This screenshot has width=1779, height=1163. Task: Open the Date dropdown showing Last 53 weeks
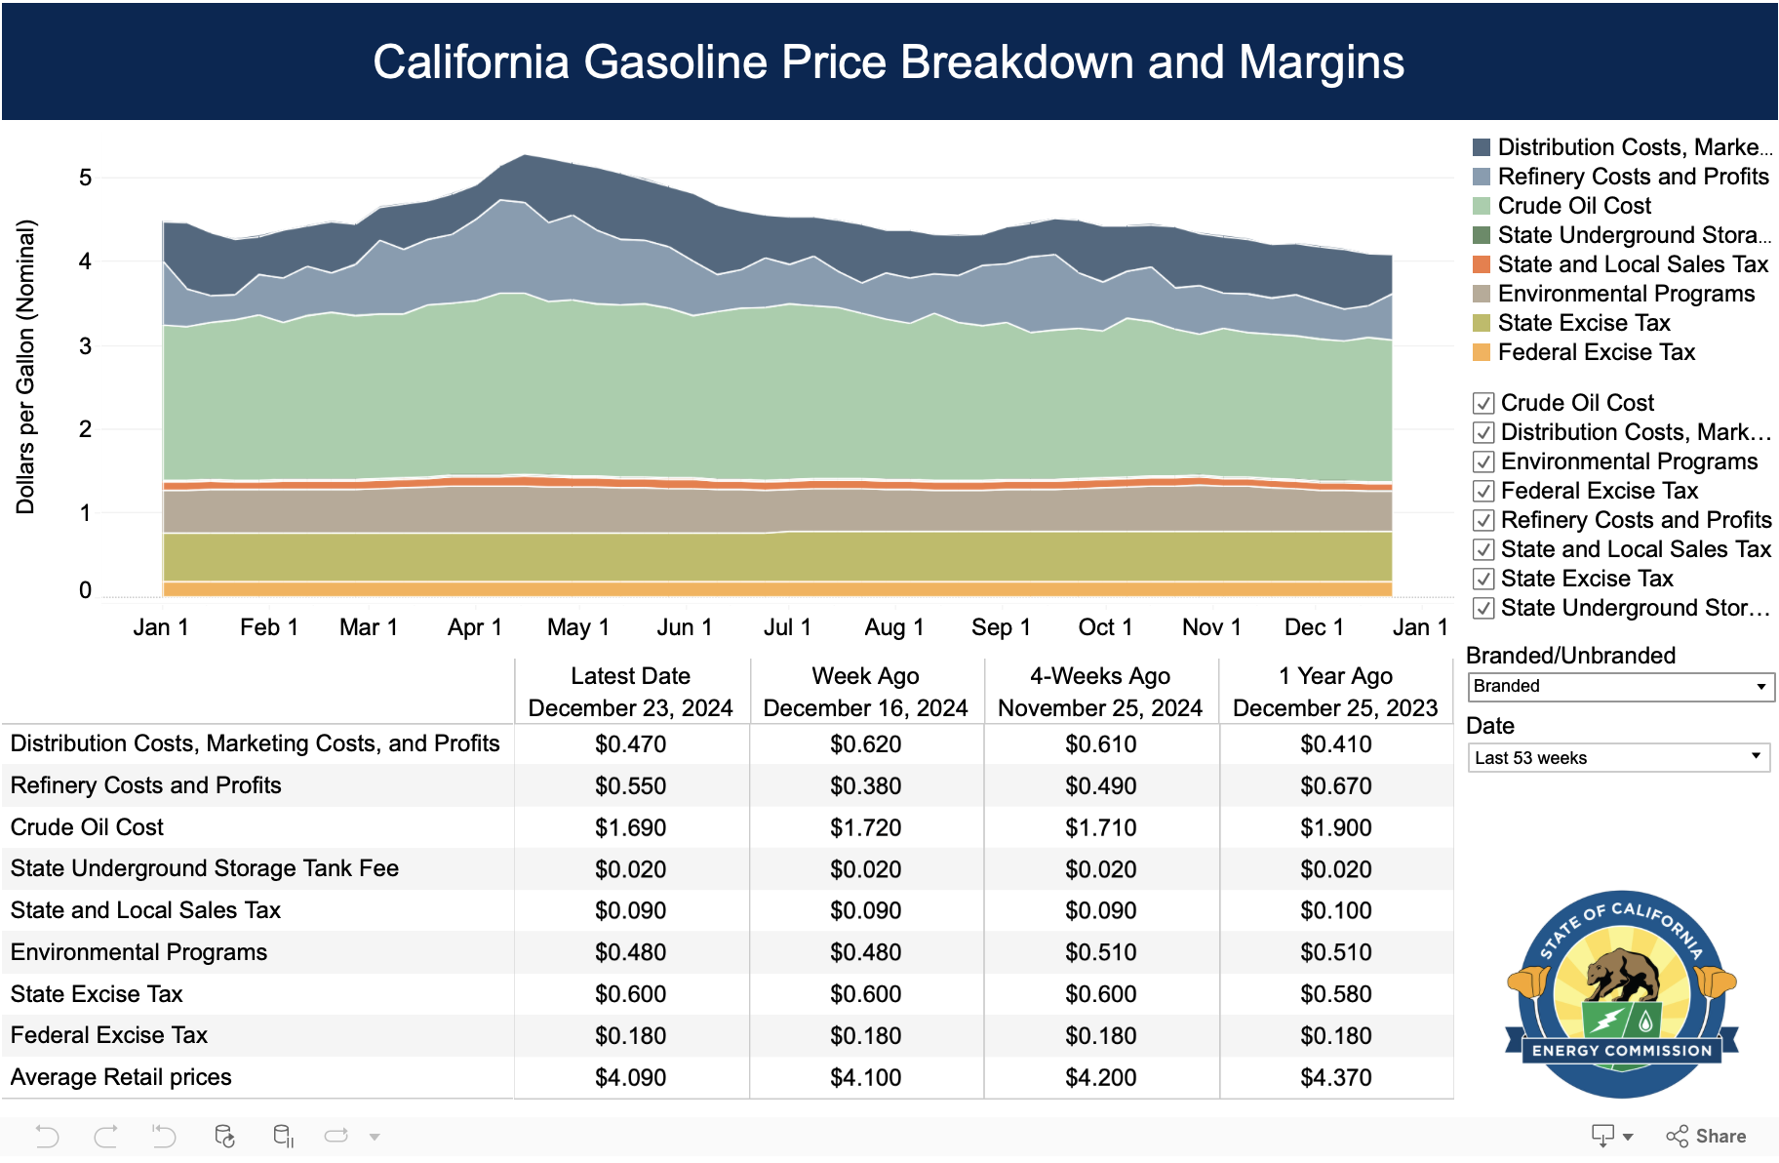coord(1618,757)
